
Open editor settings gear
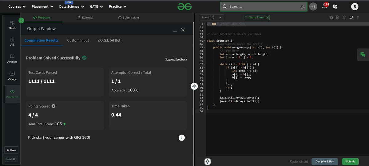click(344, 17)
